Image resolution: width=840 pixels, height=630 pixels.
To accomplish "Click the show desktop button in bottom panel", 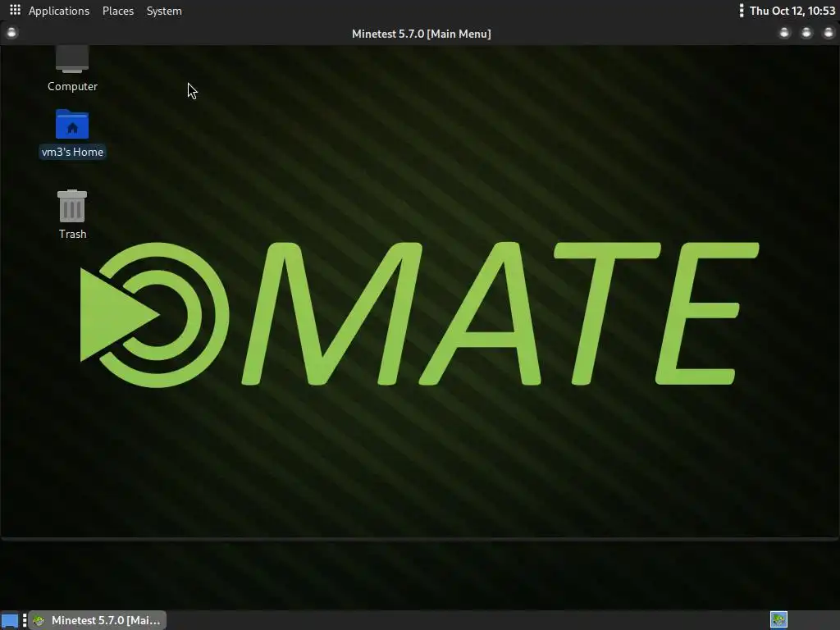I will point(10,620).
